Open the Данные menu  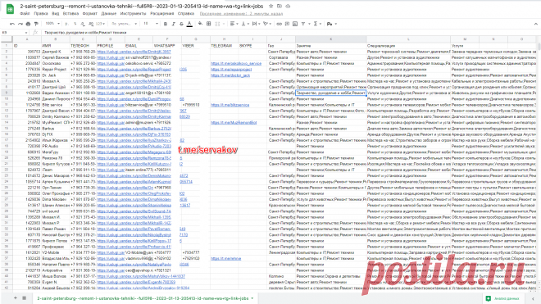tap(109, 13)
